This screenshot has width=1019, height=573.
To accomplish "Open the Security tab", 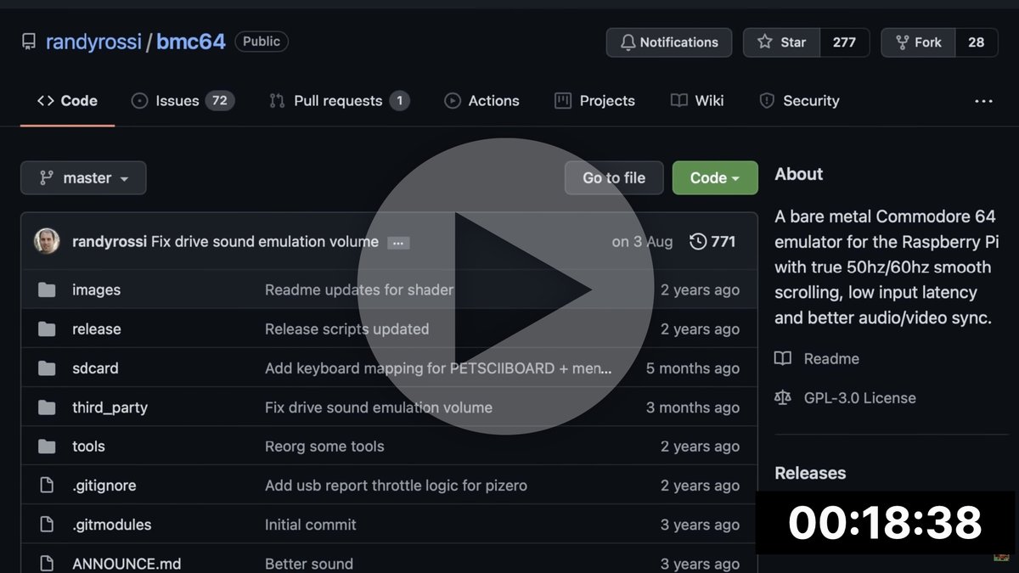I will point(799,100).
